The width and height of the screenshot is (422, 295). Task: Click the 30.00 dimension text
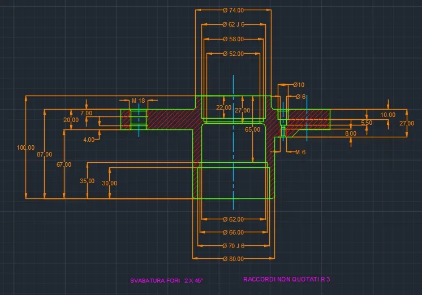click(109, 183)
